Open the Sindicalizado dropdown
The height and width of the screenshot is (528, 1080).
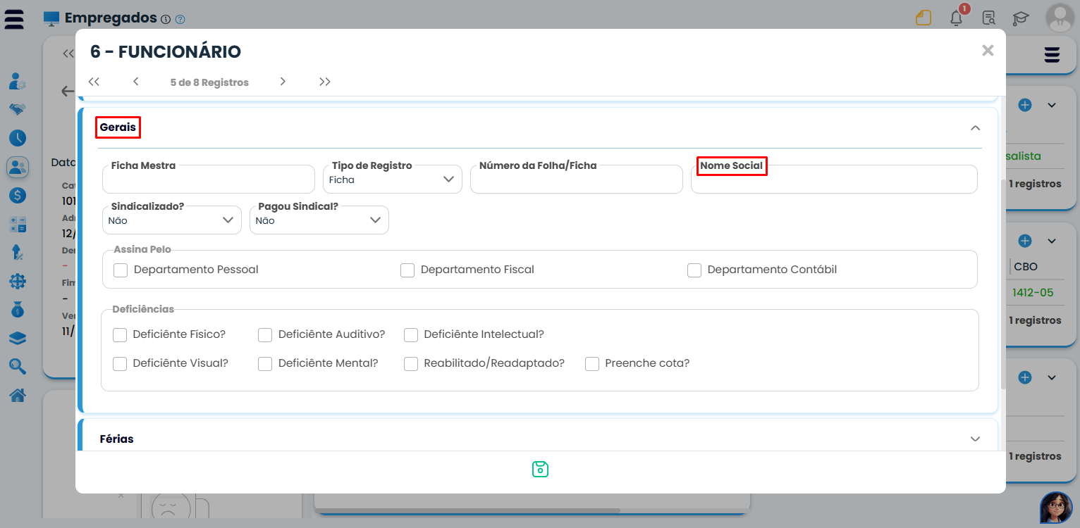pyautogui.click(x=171, y=220)
